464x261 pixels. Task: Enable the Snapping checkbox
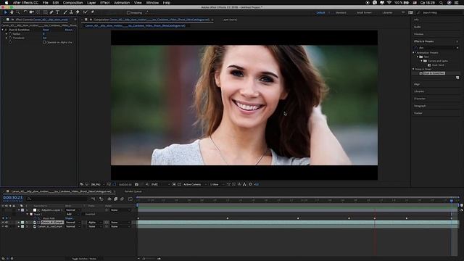click(x=128, y=13)
